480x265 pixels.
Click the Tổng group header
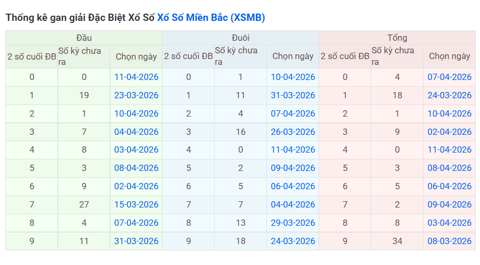click(397, 38)
